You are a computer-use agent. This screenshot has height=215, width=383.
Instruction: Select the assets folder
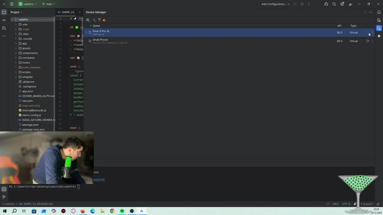click(26, 48)
